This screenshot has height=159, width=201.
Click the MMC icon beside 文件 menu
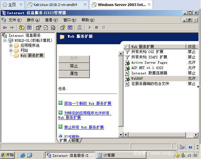click(4, 20)
